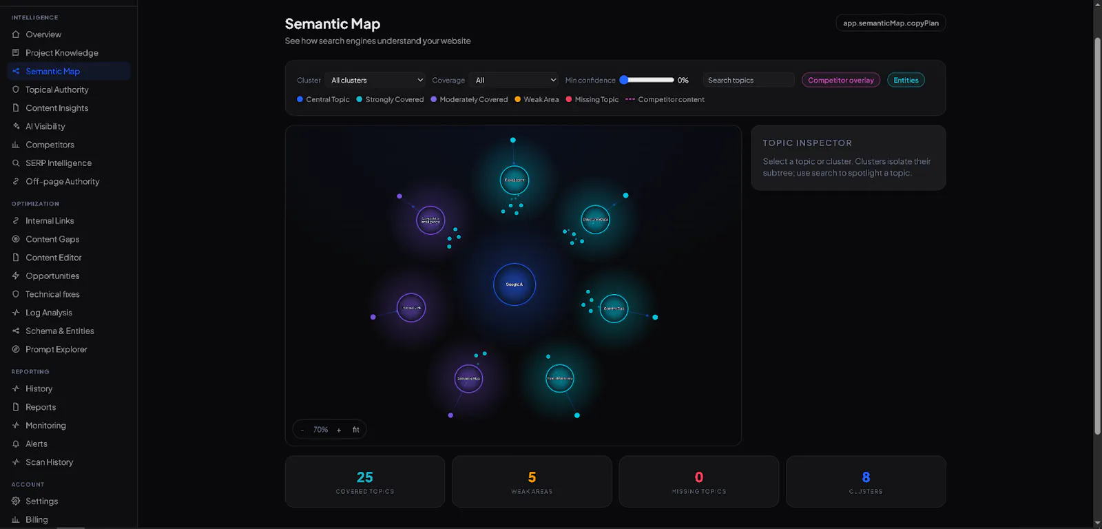Image resolution: width=1102 pixels, height=529 pixels.
Task: Click the SERP Intelligence magnifier icon
Action: coord(16,163)
